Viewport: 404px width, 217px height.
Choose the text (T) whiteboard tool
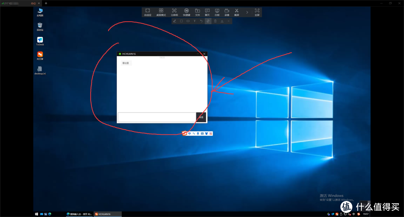coord(195,21)
